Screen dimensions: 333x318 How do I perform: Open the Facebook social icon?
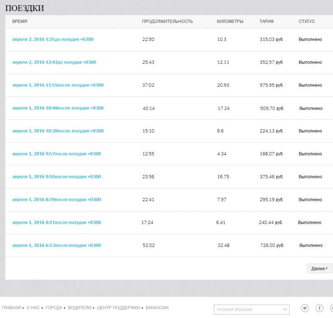319,308
